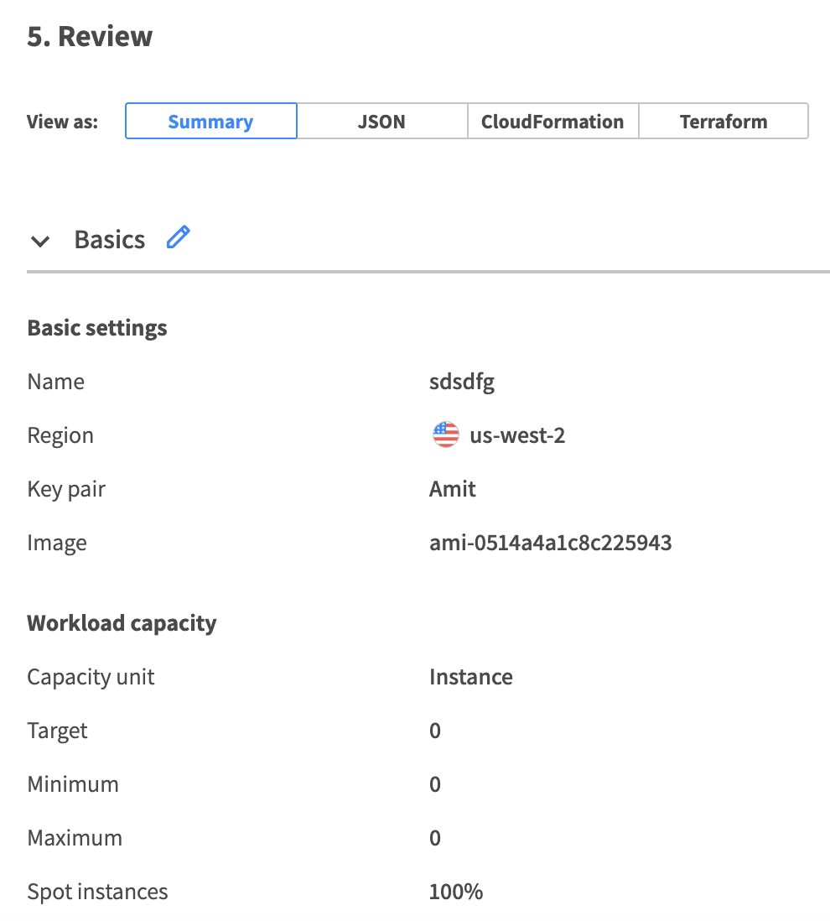
Task: Click the Minimum capacity value 0
Action: point(434,784)
